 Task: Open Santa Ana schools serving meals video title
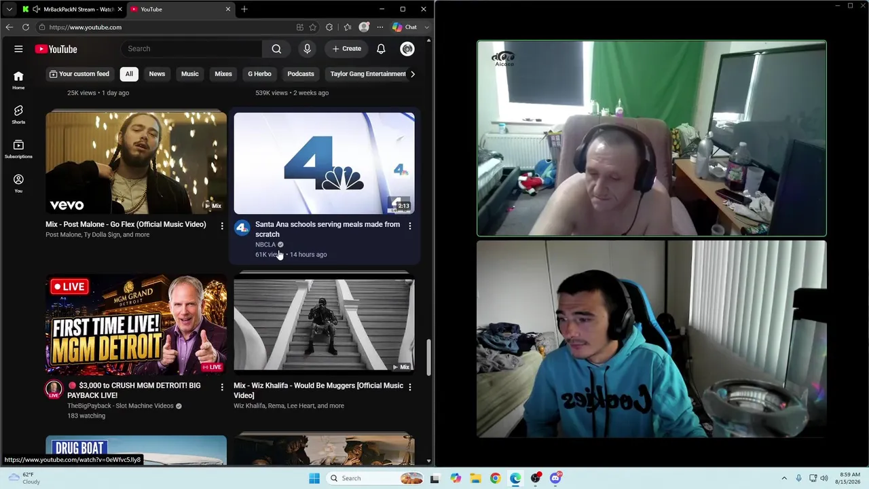coord(327,229)
